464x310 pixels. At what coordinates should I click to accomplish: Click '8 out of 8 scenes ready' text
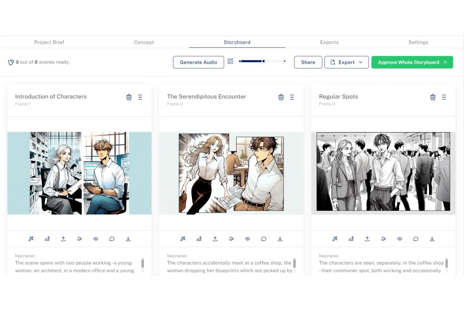pyautogui.click(x=43, y=62)
